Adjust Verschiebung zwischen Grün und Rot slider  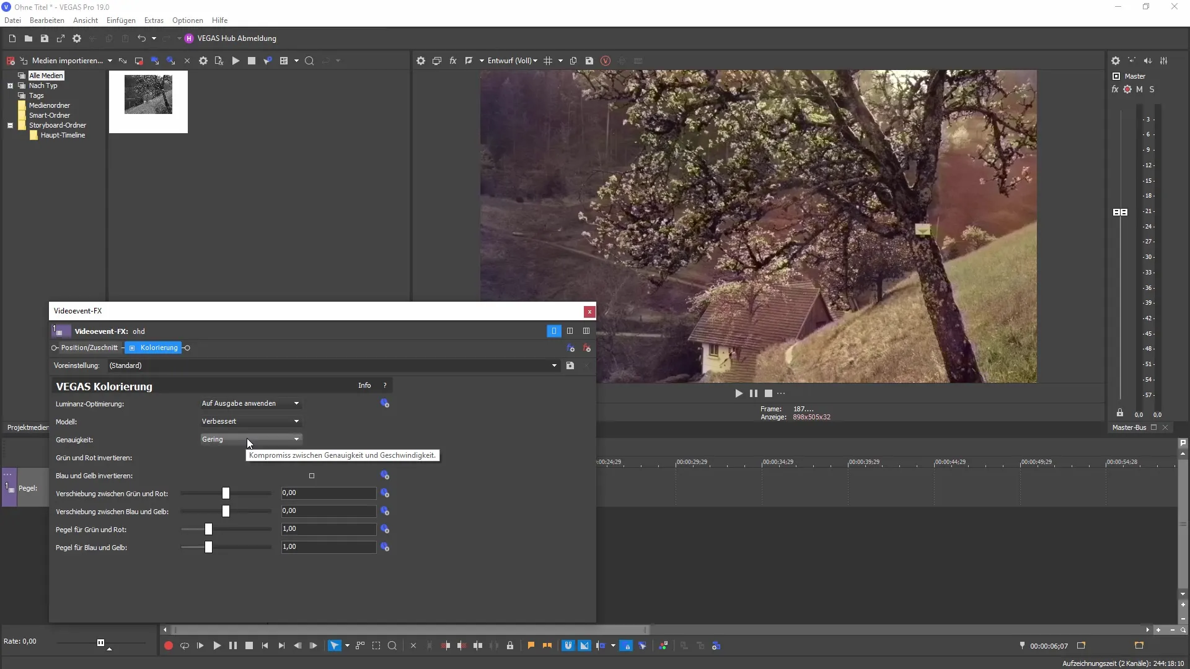pyautogui.click(x=226, y=493)
